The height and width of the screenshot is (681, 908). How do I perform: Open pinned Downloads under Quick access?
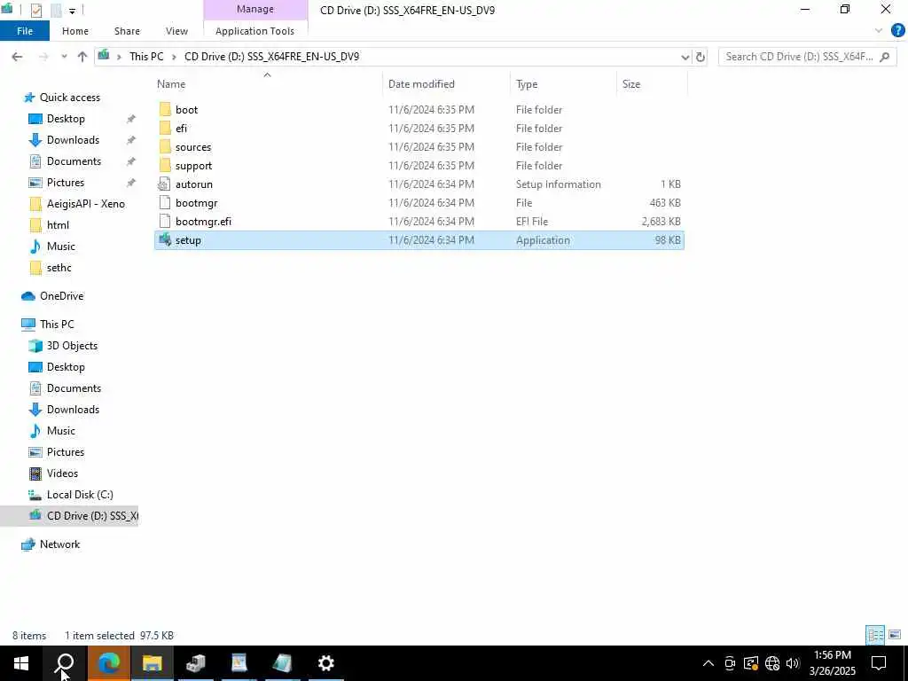coord(73,140)
